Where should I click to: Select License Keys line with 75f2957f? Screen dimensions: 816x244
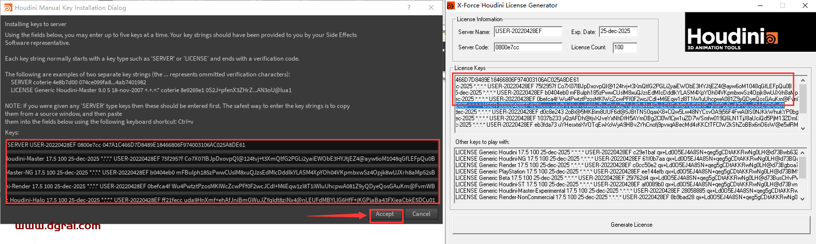(x=624, y=86)
